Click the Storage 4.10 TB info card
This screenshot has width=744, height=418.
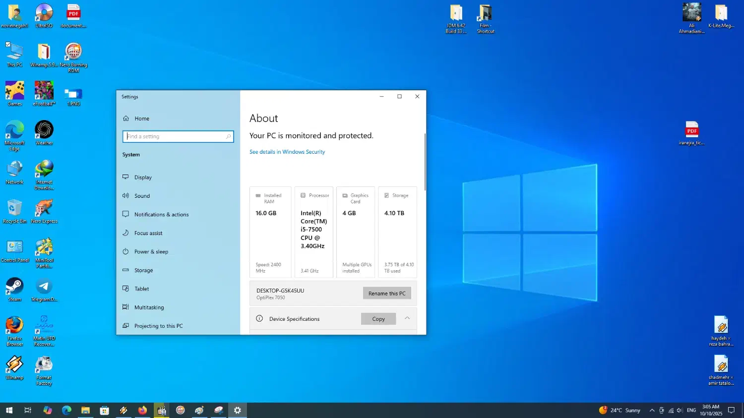pos(397,232)
